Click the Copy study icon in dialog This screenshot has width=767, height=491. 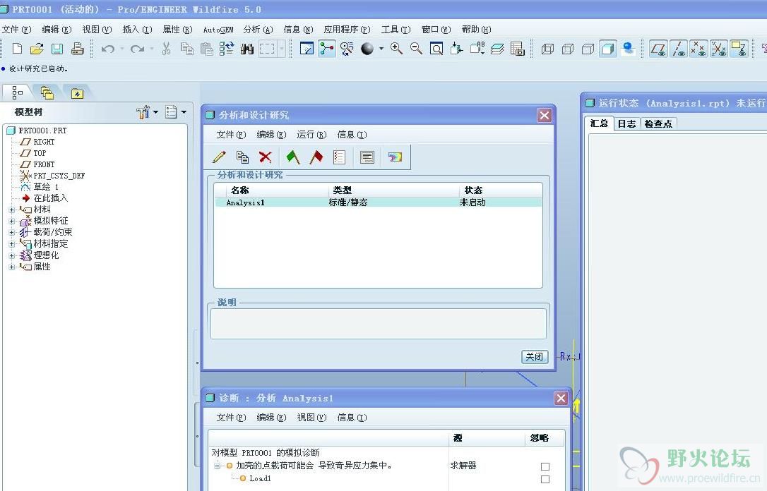pyautogui.click(x=242, y=157)
